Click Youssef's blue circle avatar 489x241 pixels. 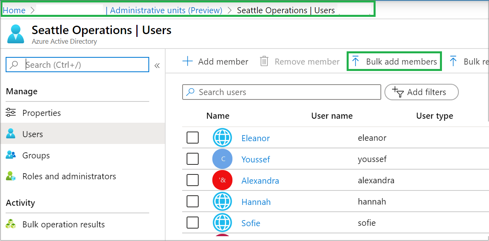coord(222,159)
